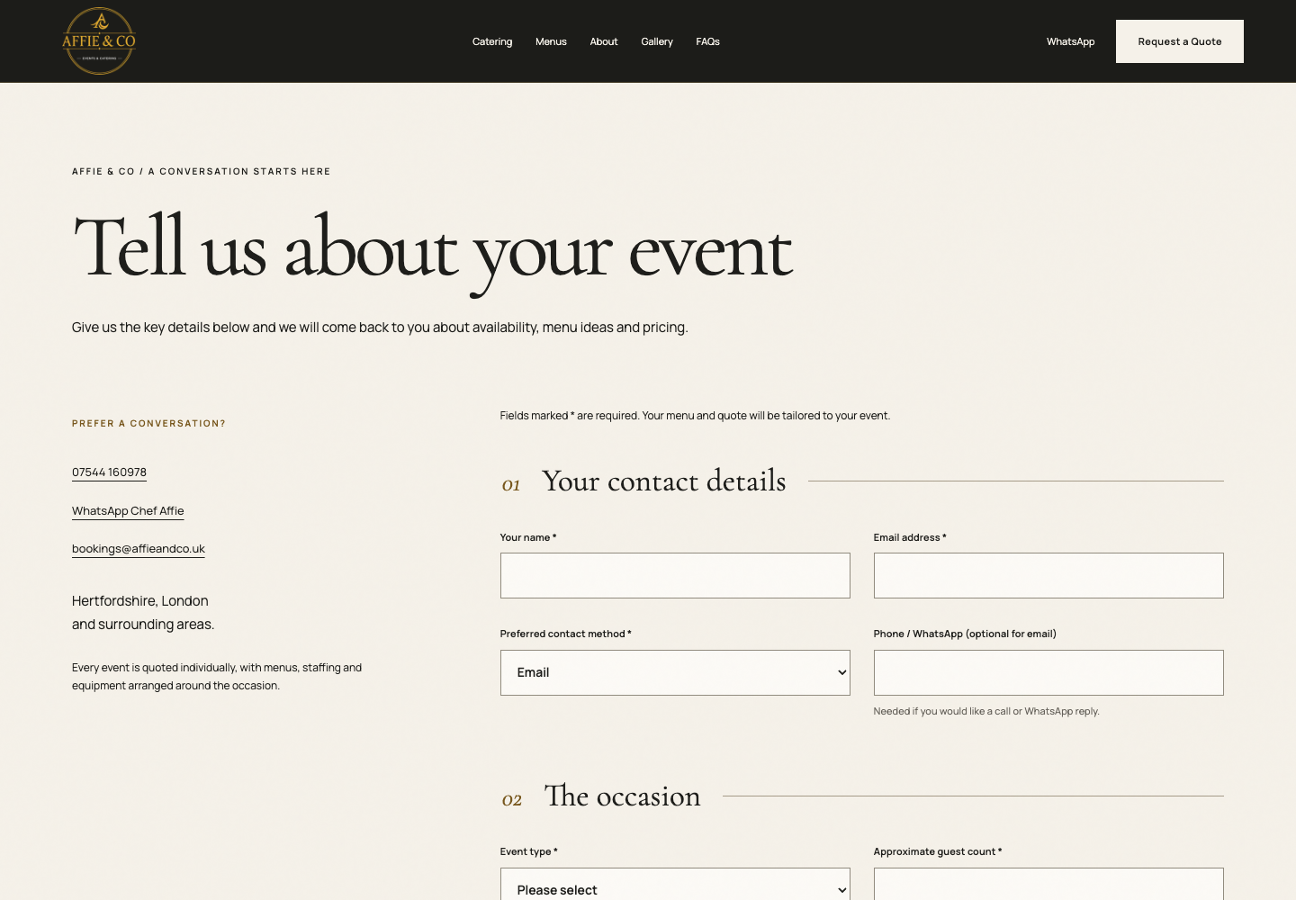Focus the Phone / WhatsApp input field

1048,673
